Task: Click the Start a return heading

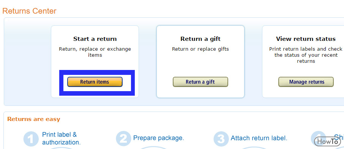Action: pos(95,39)
